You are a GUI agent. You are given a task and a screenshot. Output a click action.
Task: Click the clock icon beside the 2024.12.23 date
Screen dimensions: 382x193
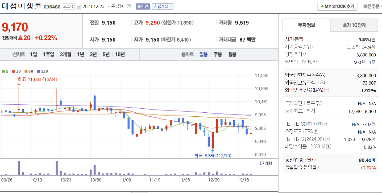coord(78,7)
